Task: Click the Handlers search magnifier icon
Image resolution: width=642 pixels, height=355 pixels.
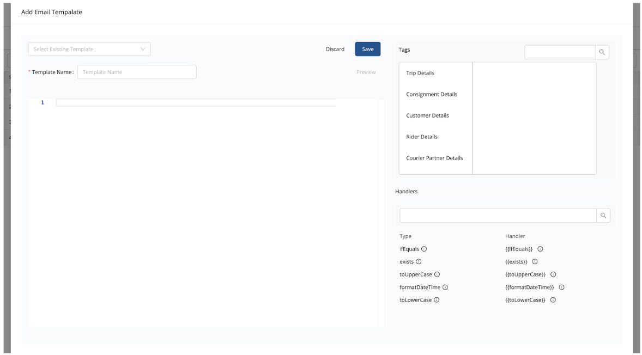Action: 603,216
